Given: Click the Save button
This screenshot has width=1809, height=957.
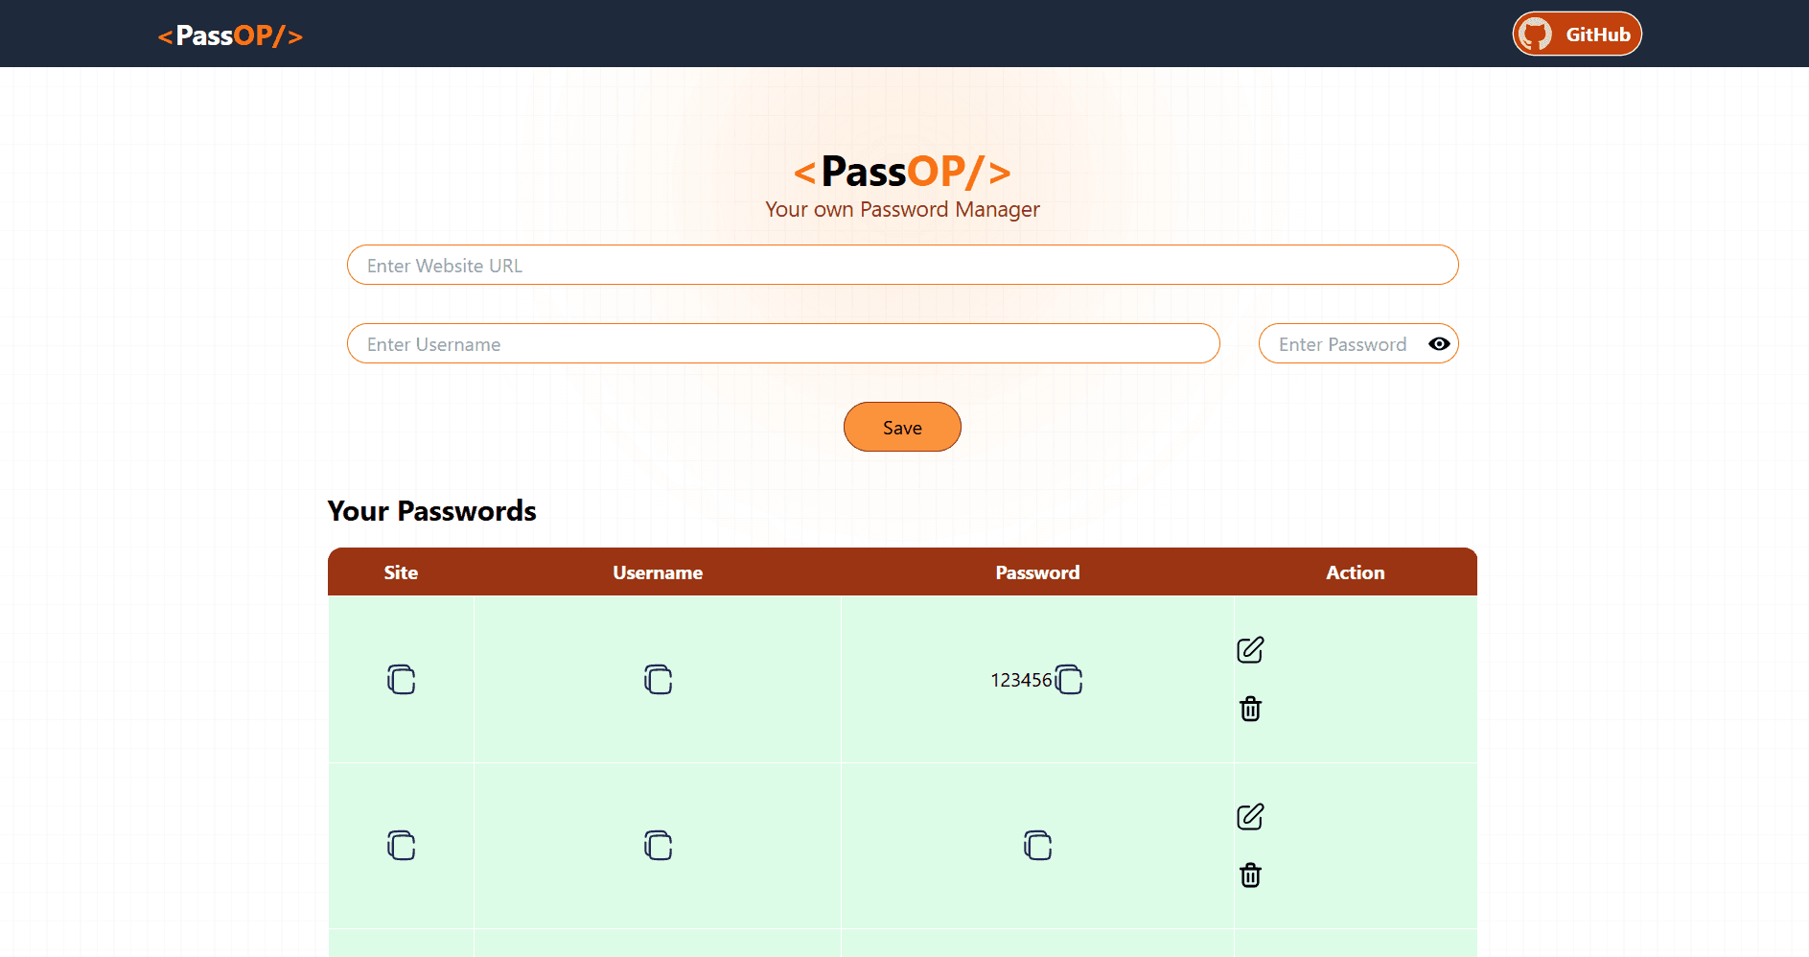Looking at the screenshot, I should coord(901,427).
